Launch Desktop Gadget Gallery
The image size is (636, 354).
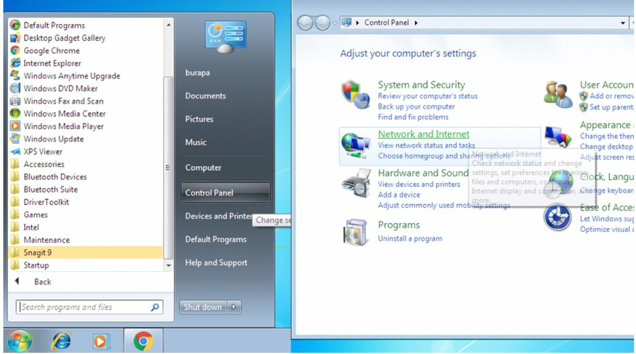point(57,38)
